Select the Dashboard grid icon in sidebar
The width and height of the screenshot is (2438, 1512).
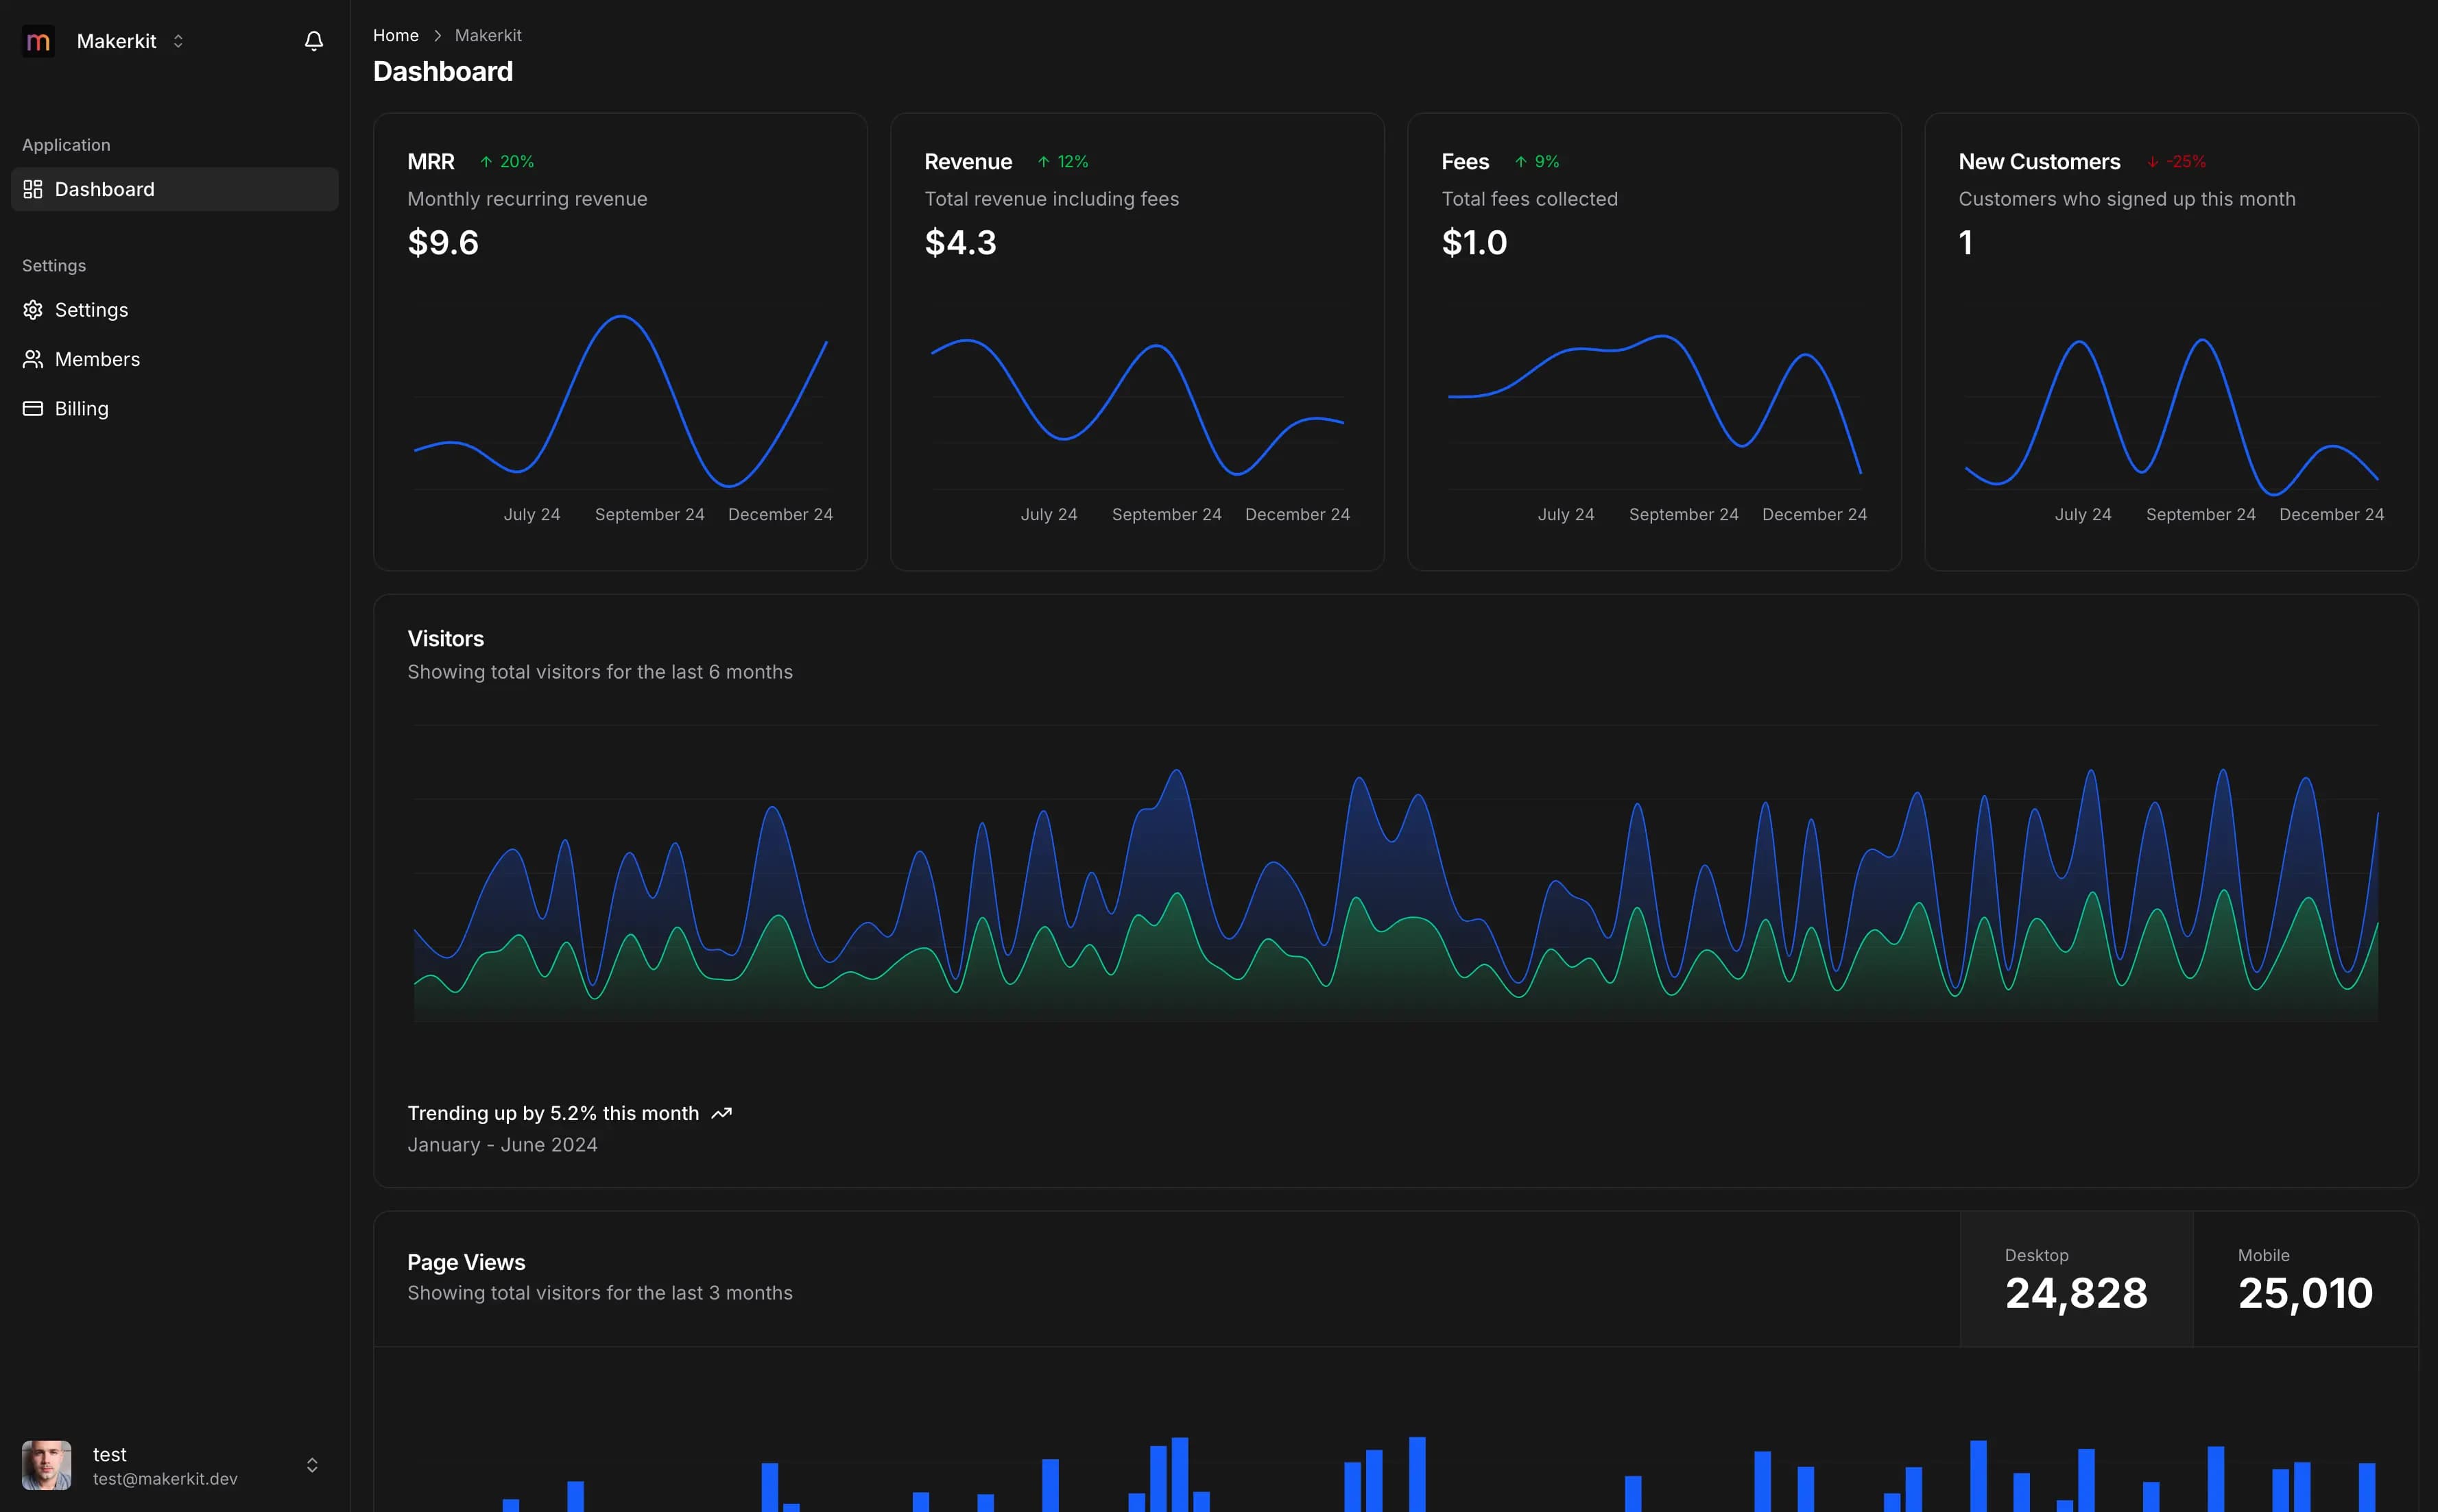[32, 188]
